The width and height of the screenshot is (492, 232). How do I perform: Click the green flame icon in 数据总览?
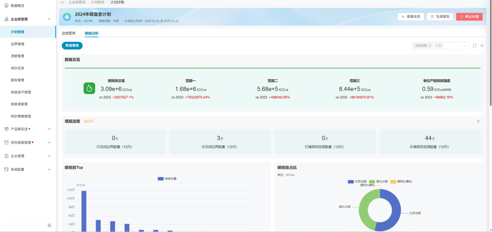coord(89,88)
